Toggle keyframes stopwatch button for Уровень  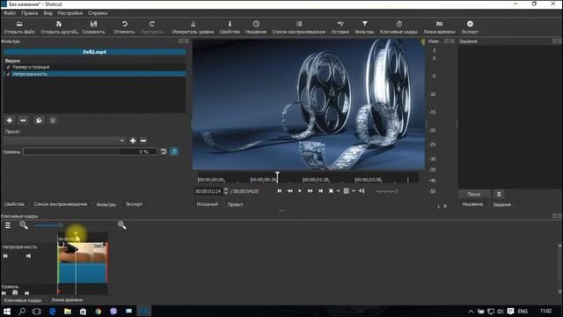(174, 151)
